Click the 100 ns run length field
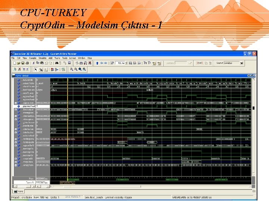 pyautogui.click(x=120, y=63)
